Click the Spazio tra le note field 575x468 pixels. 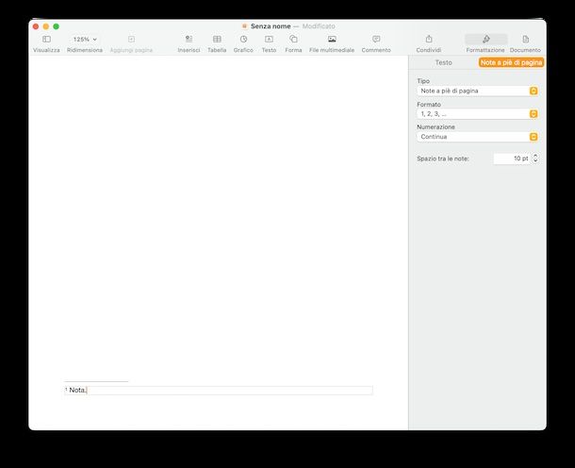(512, 159)
